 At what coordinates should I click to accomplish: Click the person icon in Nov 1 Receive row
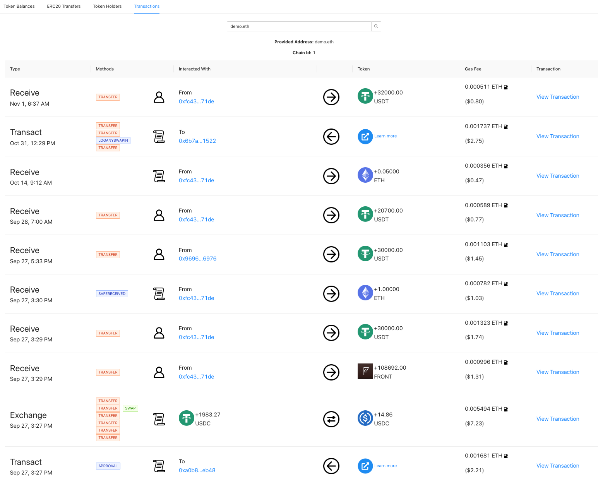click(x=159, y=97)
